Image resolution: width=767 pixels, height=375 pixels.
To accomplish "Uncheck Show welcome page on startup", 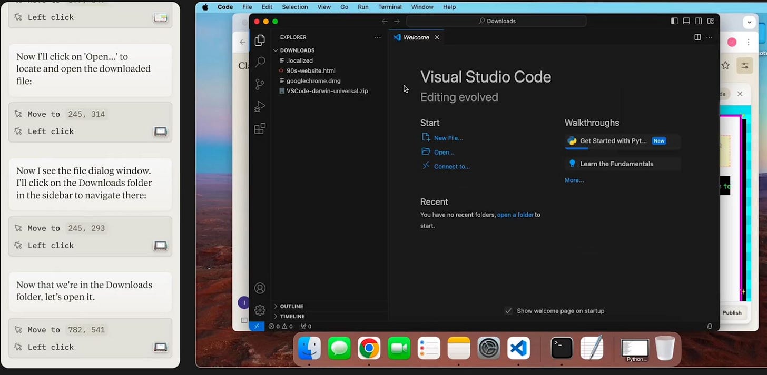I will pyautogui.click(x=508, y=311).
